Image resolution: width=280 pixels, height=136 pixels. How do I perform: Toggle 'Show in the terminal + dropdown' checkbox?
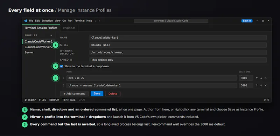62,66
